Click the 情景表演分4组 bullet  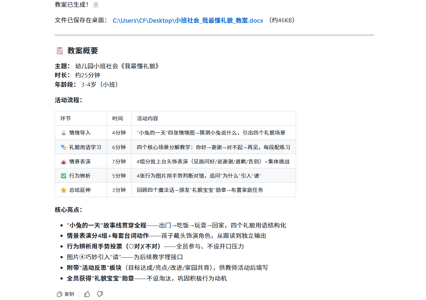[166, 236]
